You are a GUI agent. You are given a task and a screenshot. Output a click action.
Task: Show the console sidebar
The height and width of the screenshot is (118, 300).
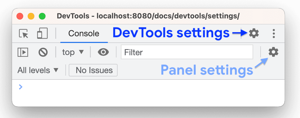[x=23, y=52]
